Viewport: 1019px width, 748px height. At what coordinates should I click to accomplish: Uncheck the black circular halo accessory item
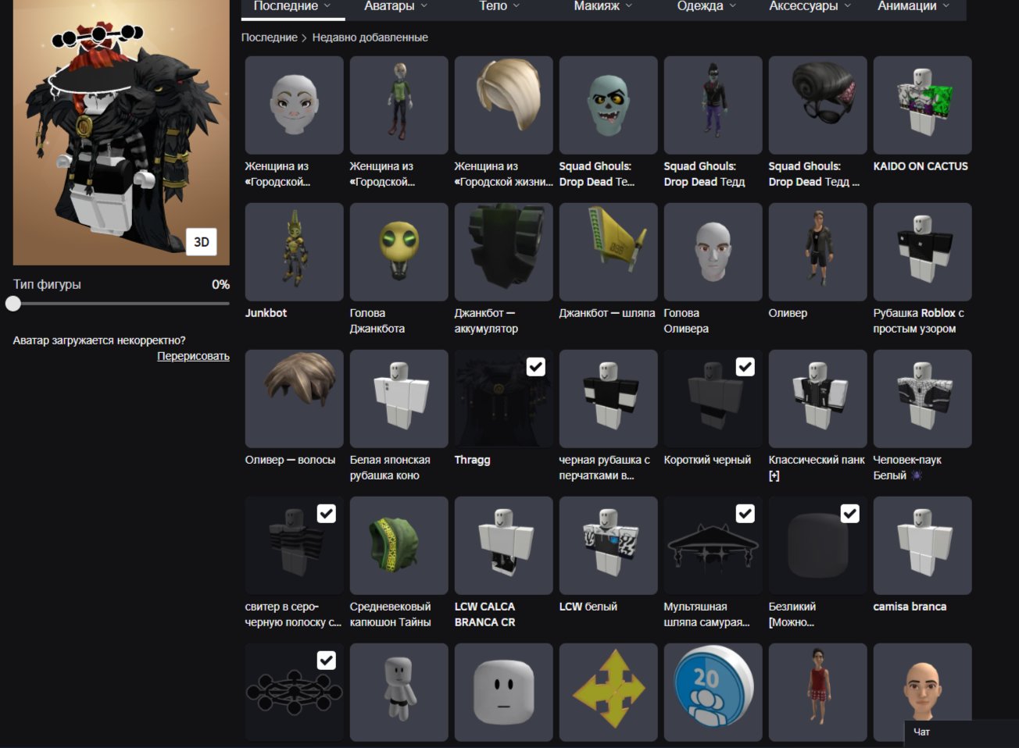pyautogui.click(x=327, y=661)
